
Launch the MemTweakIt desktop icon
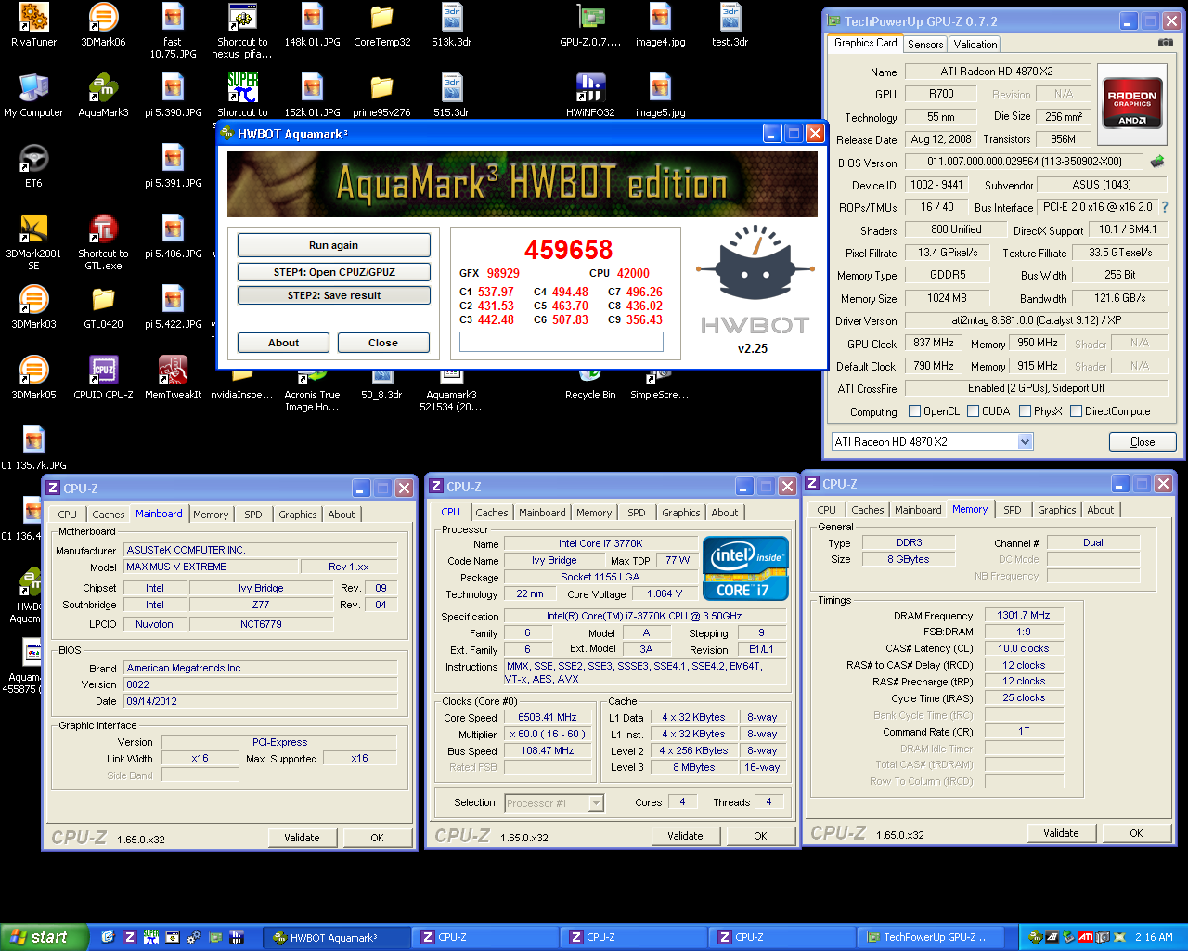173,378
